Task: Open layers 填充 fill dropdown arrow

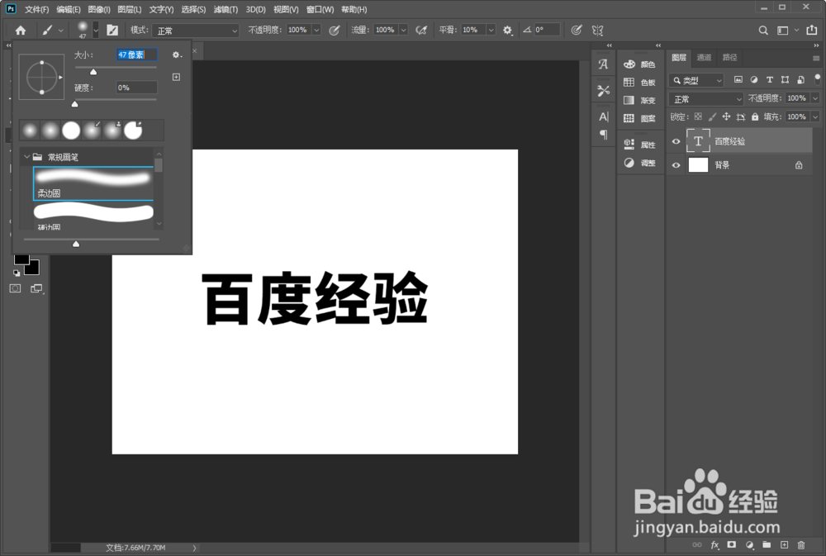Action: 815,117
